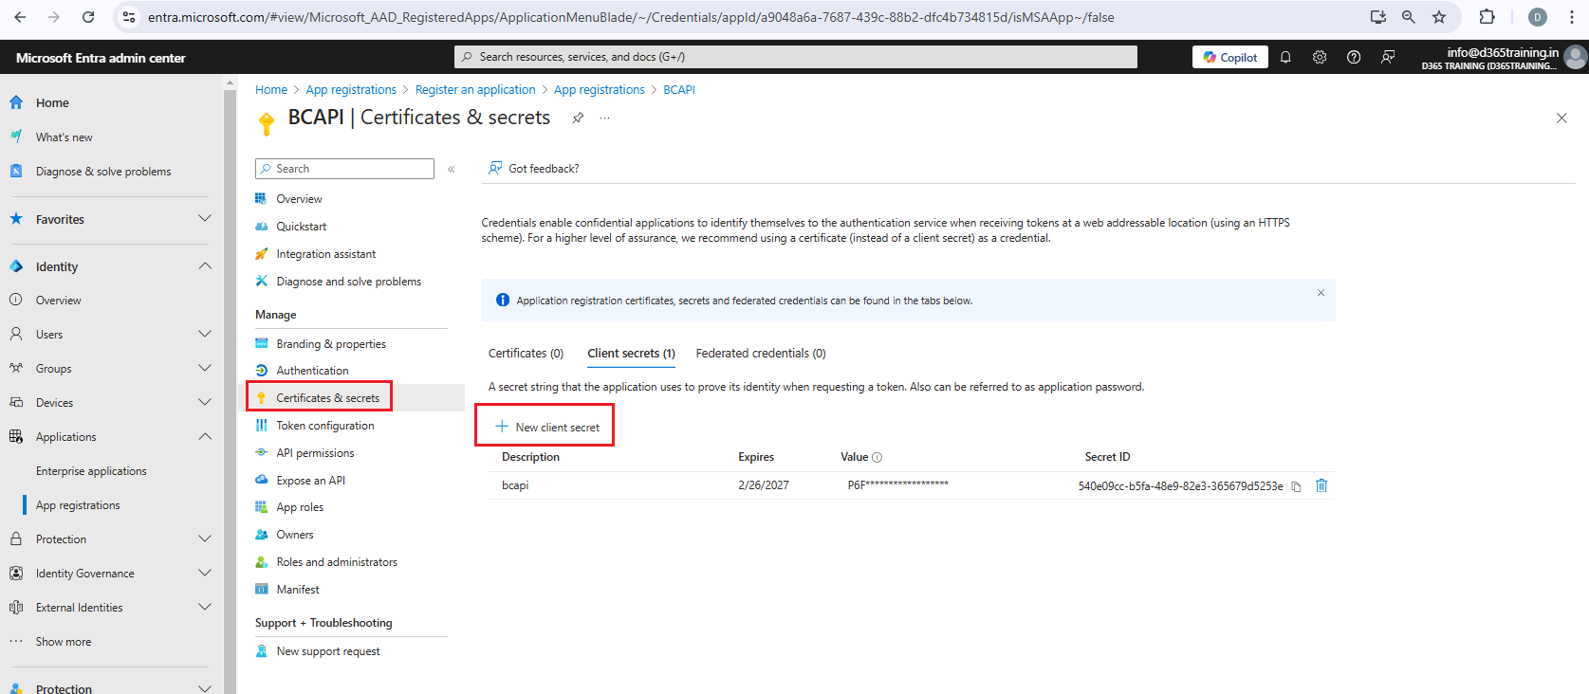Show info tooltip next to Value column

(x=877, y=457)
